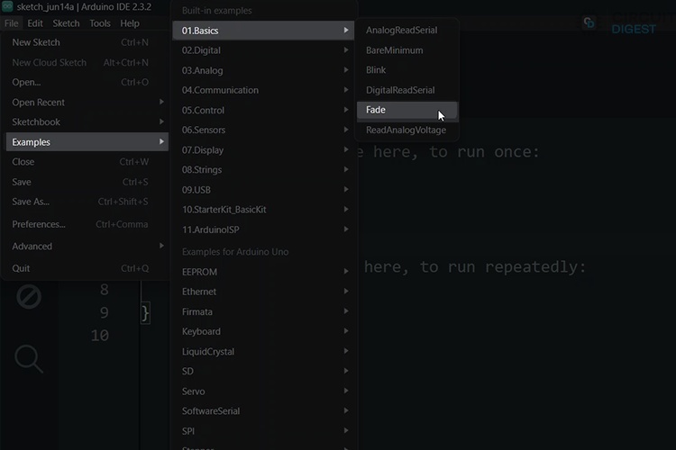Expand Open Recent submenu
Screen dimensions: 676x450
(x=87, y=102)
